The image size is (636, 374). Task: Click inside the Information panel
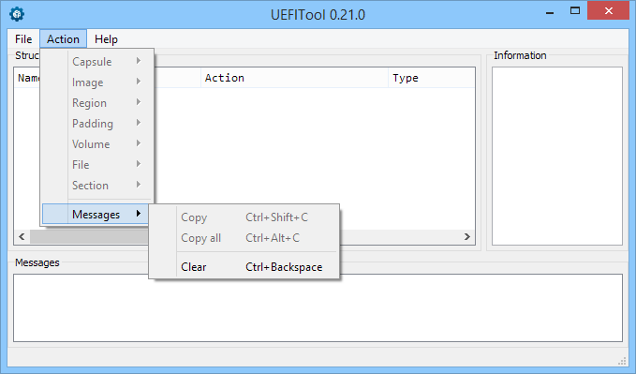[557, 157]
